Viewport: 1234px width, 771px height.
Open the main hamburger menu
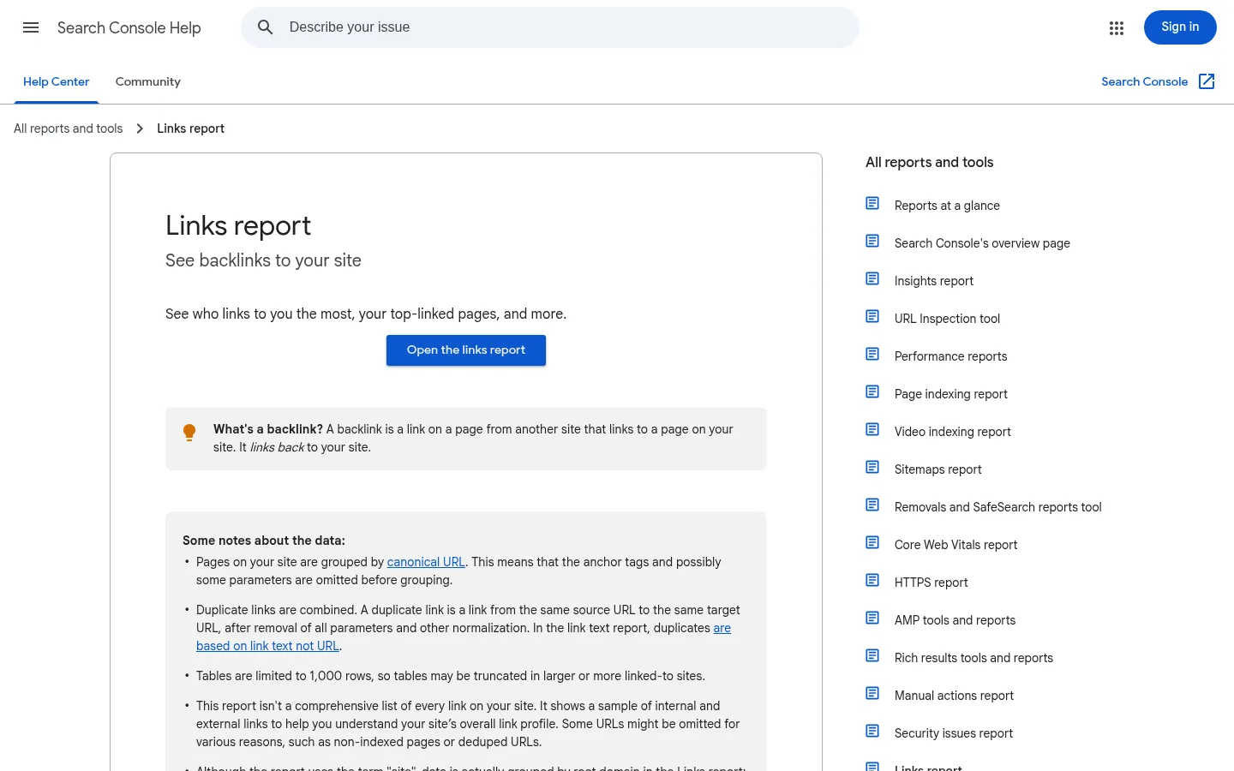click(x=31, y=27)
